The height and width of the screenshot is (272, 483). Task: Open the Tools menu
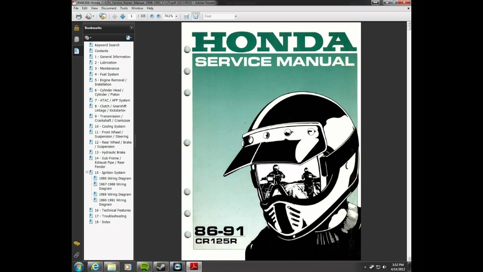coord(124,8)
